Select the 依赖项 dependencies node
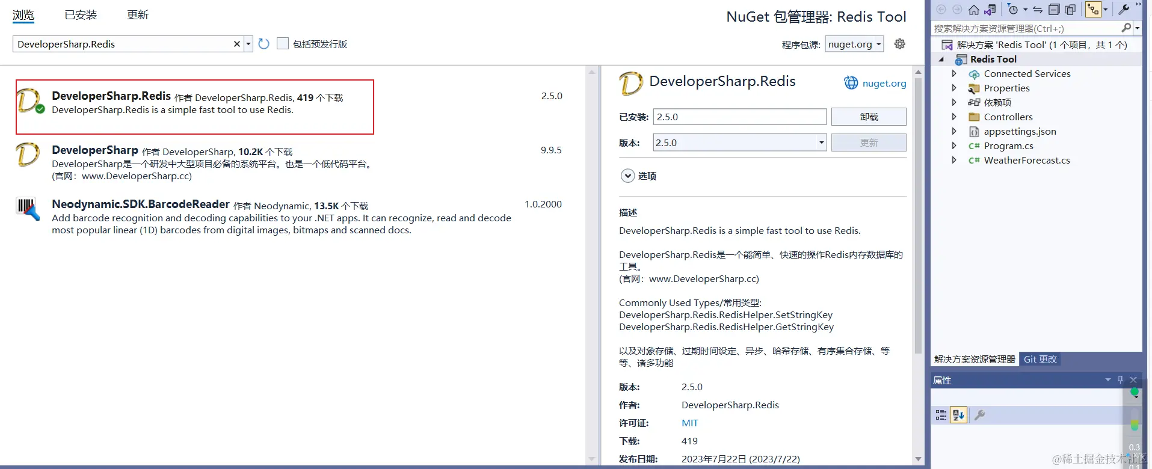 997,103
